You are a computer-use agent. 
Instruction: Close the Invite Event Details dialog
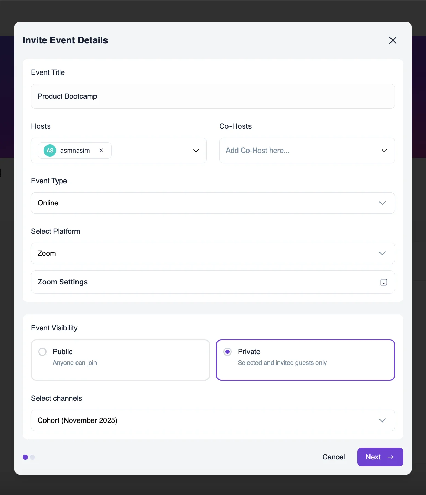pos(393,40)
